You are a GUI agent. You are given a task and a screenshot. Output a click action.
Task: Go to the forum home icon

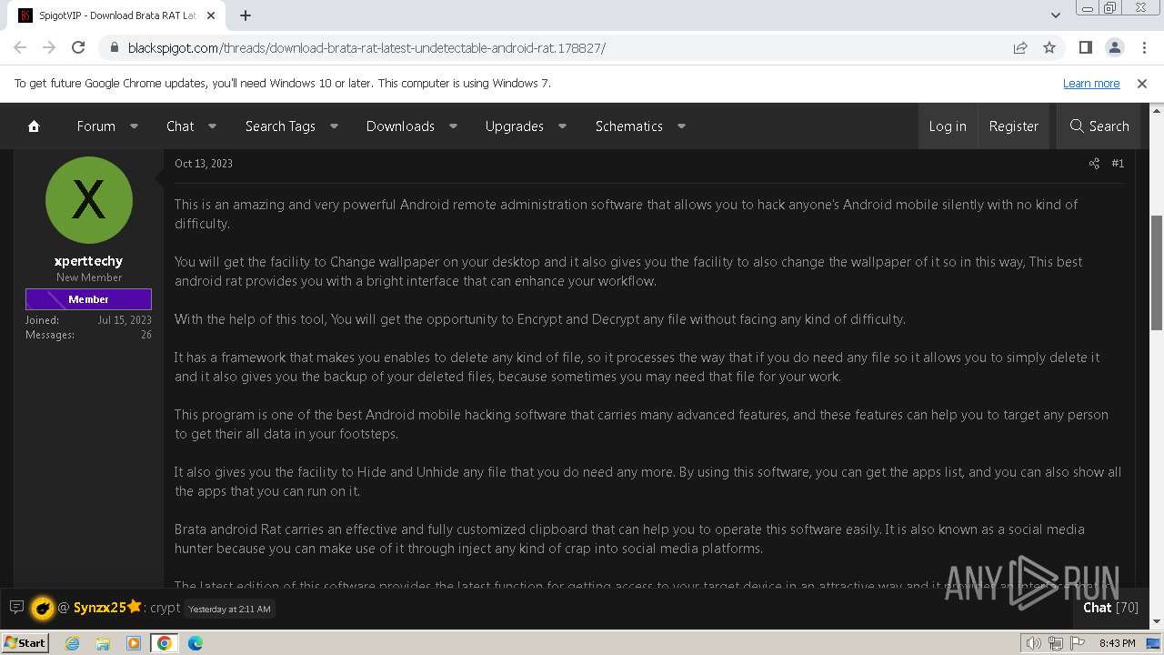[x=34, y=126]
